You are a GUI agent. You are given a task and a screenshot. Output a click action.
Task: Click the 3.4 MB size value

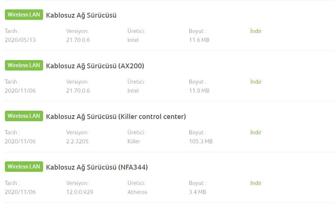(197, 192)
